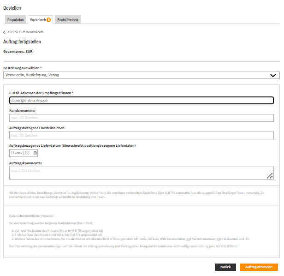
Task: Click the Auftragskommentar resize handle
Action: 270,176
